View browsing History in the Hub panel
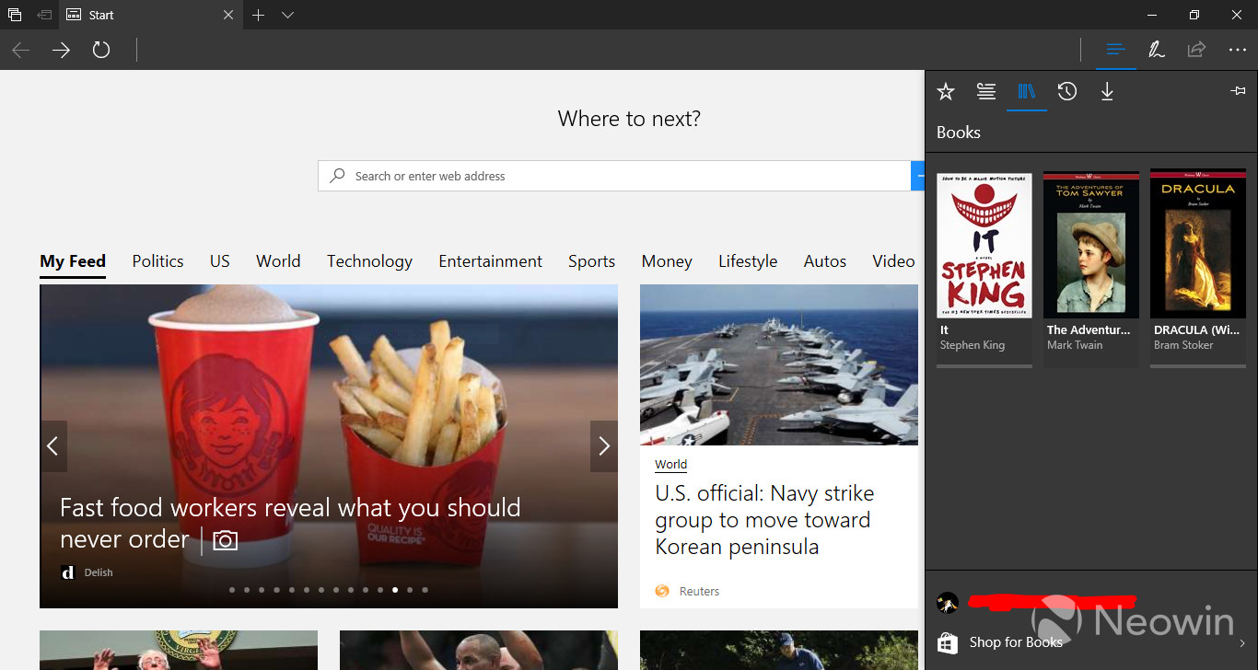This screenshot has width=1258, height=670. [x=1067, y=91]
